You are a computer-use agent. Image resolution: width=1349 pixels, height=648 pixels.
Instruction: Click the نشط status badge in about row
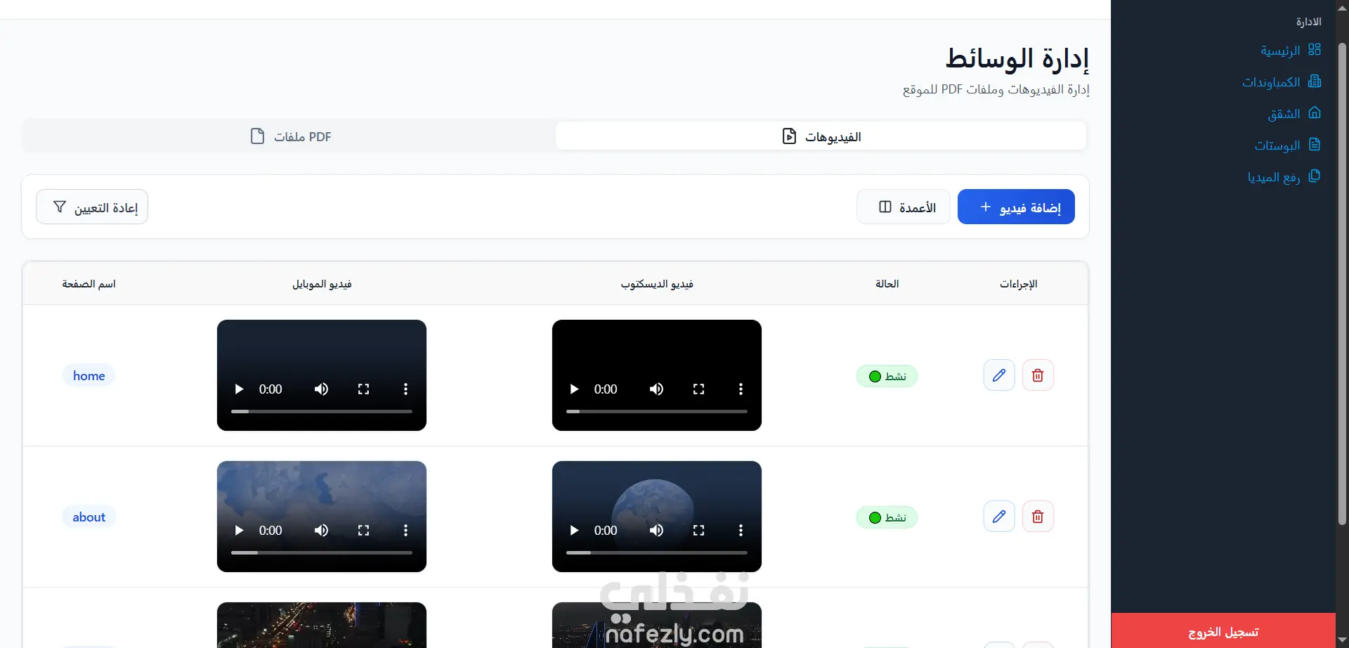click(887, 517)
